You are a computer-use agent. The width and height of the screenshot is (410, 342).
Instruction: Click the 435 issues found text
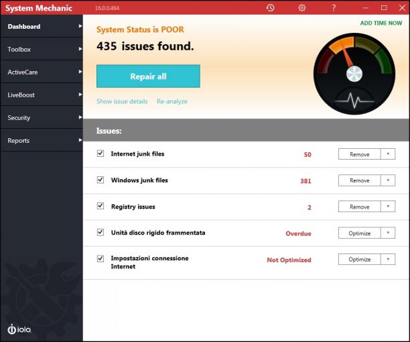[x=145, y=46]
